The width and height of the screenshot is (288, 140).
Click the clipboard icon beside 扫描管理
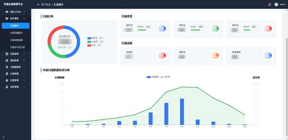coord(7,80)
